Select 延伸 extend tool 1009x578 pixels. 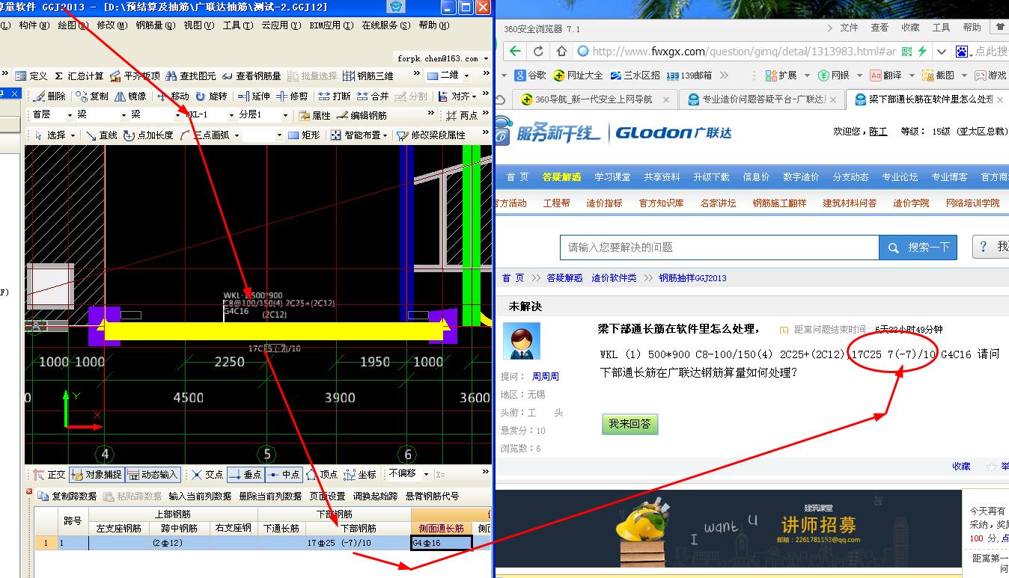pyautogui.click(x=254, y=96)
